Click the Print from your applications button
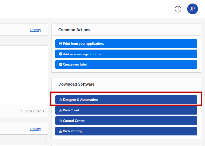This screenshot has width=205, height=146. 126,44
